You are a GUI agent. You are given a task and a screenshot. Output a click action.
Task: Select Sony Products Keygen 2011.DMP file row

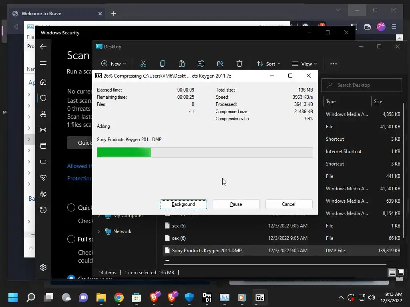click(x=281, y=251)
